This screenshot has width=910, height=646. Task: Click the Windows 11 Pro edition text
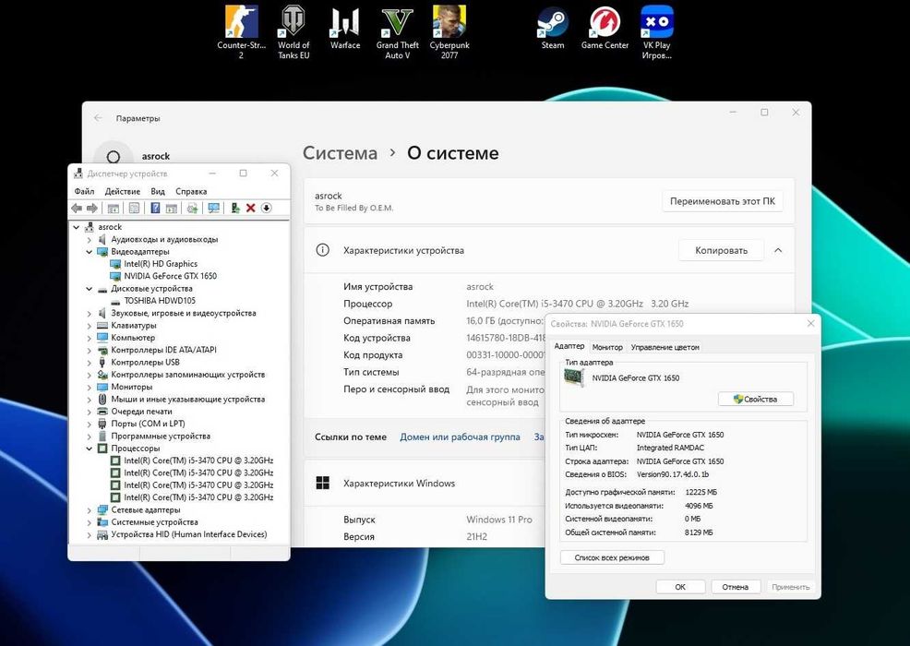pyautogui.click(x=499, y=520)
